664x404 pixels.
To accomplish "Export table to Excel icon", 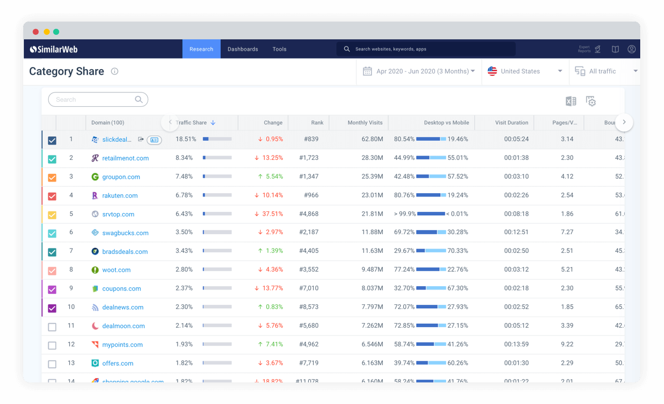I will (570, 101).
